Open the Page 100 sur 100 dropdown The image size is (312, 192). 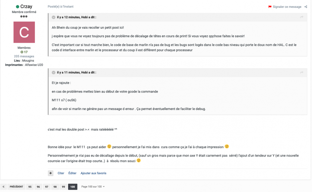click(93, 187)
